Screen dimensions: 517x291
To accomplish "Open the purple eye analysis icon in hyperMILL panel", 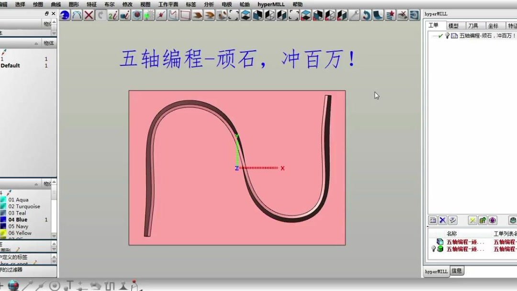I will click(x=493, y=220).
